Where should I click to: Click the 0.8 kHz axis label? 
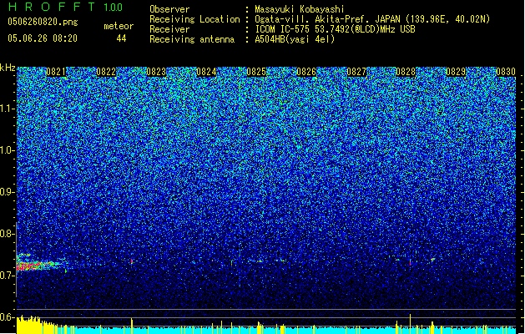click(8, 234)
